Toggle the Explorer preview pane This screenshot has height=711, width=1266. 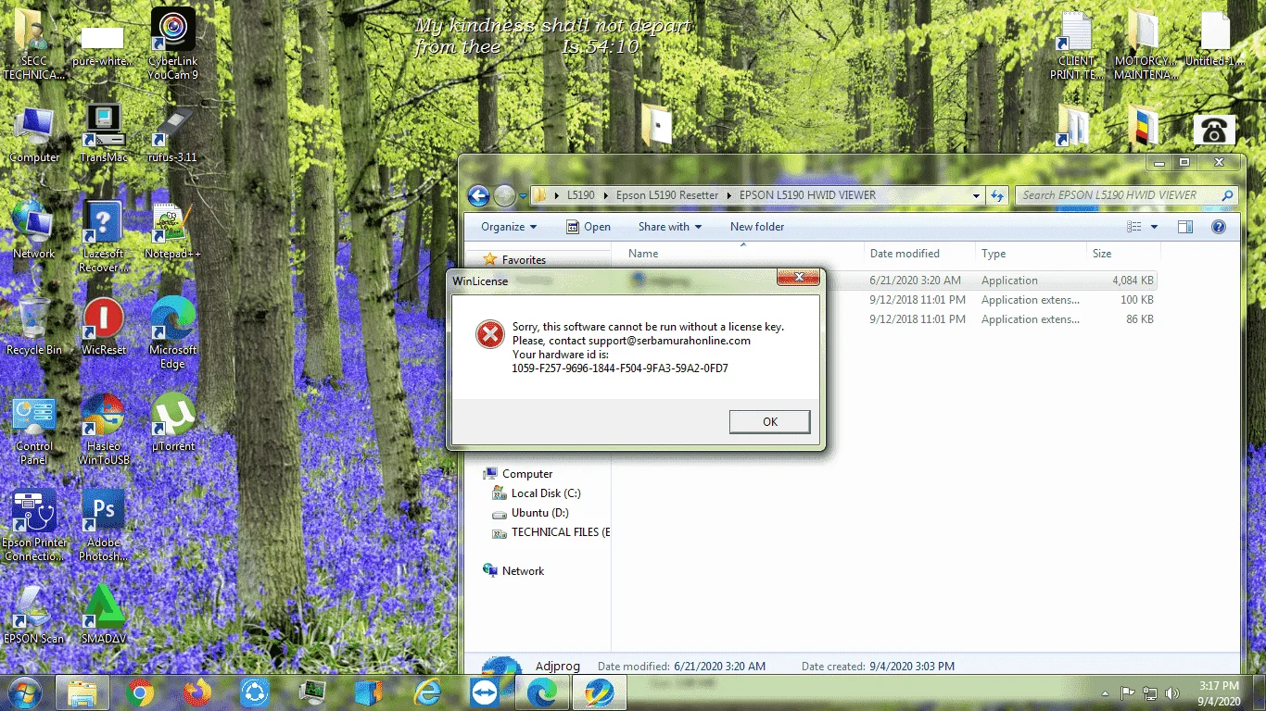click(x=1184, y=227)
